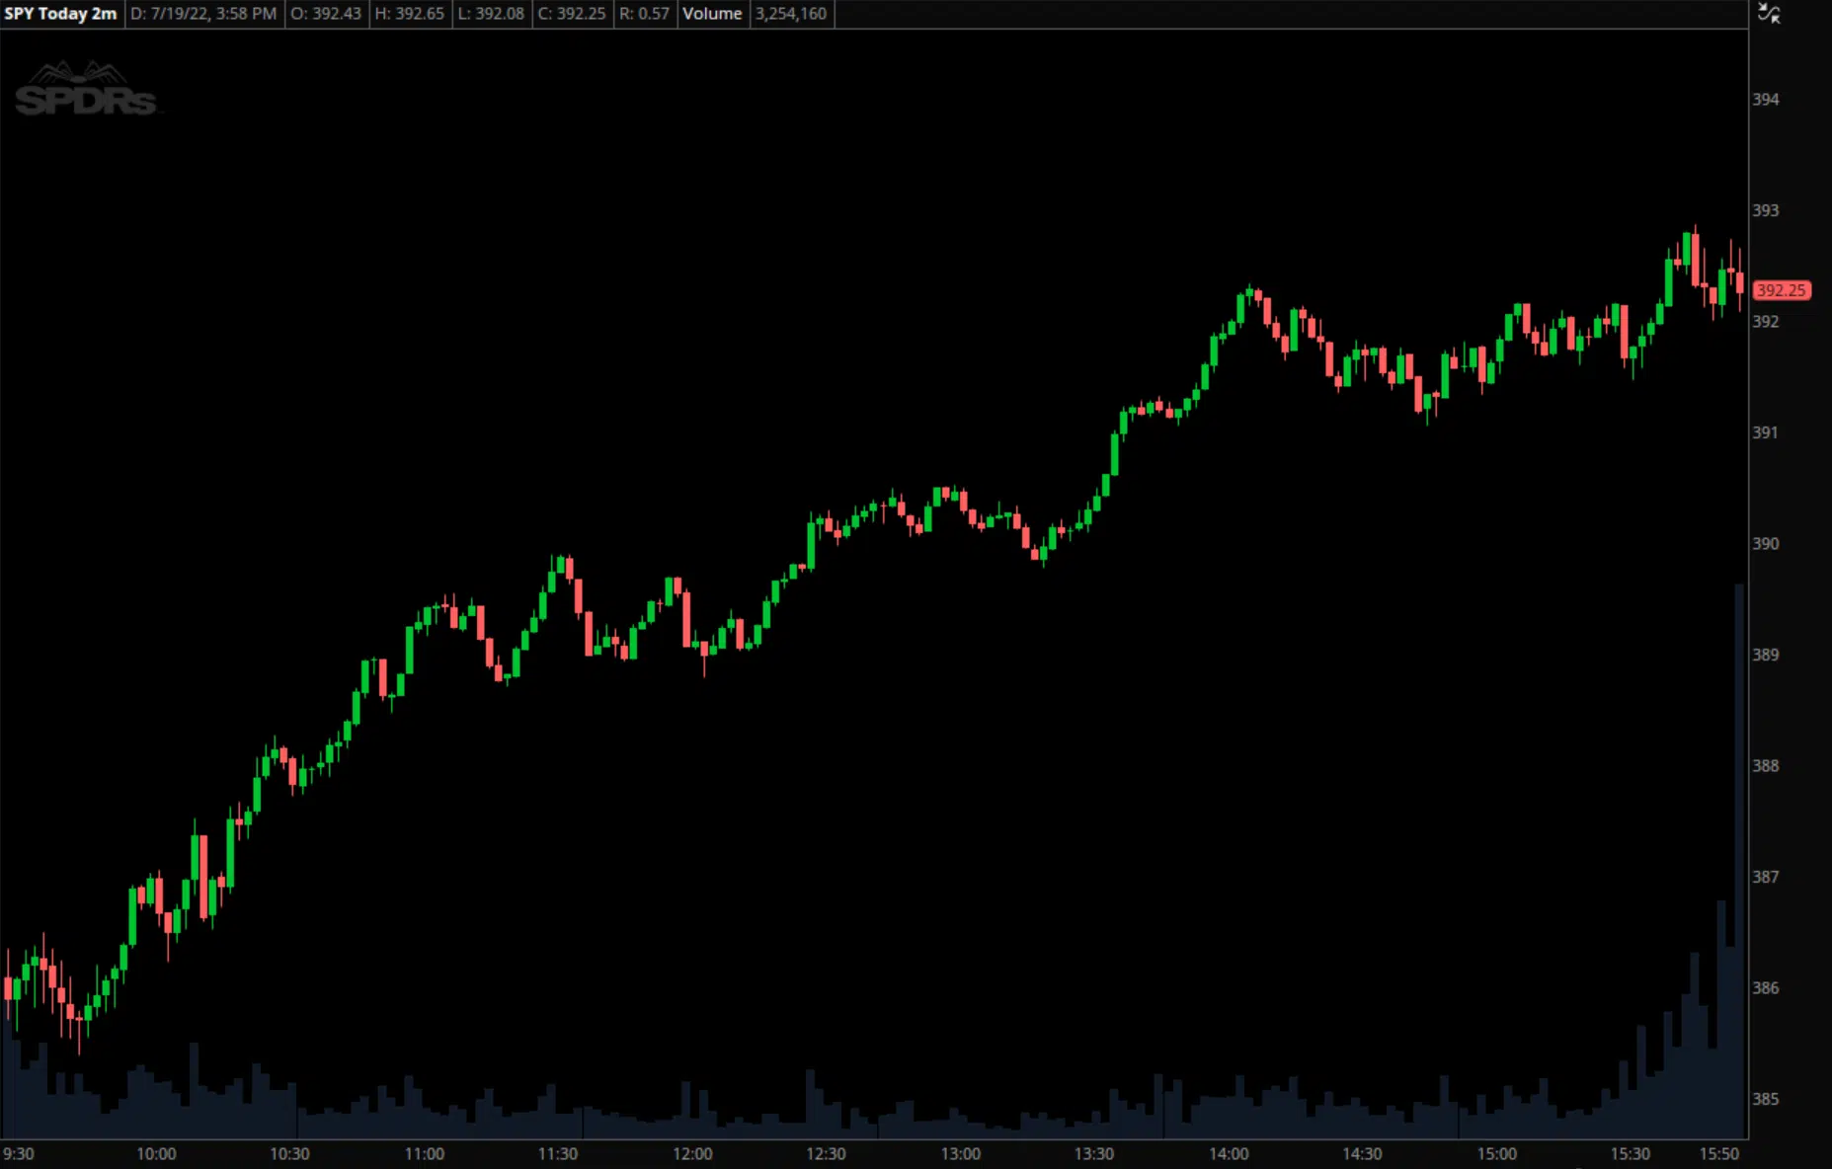The image size is (1832, 1169).
Task: Click the 15:30 time axis label
Action: 1631,1154
